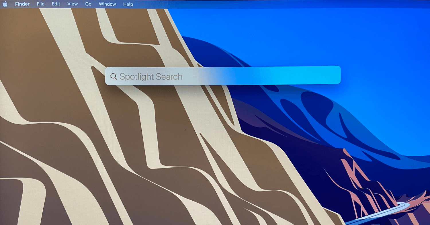The width and height of the screenshot is (430, 225).
Task: Click the Spotlight Search placeholder text
Action: 152,76
